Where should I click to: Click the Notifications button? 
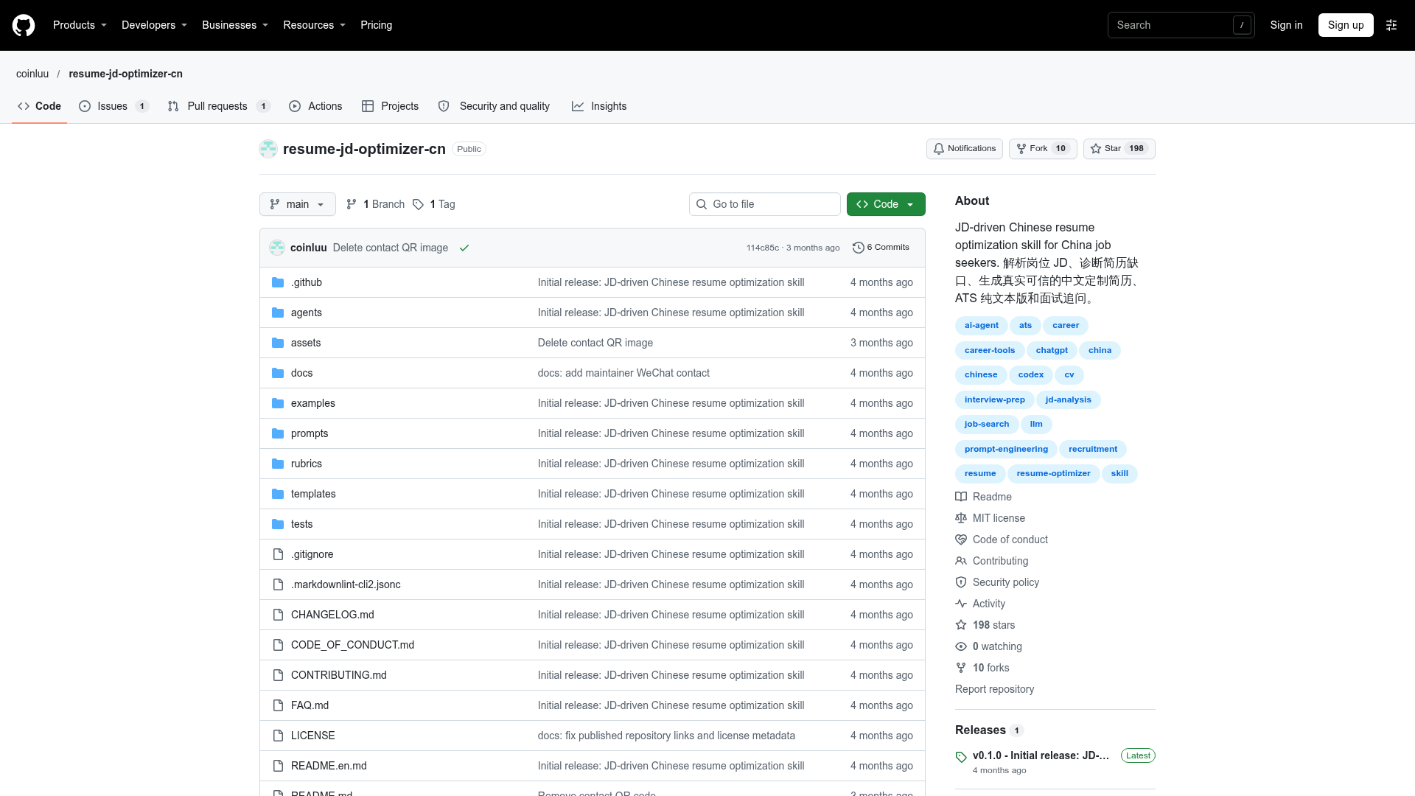click(964, 149)
